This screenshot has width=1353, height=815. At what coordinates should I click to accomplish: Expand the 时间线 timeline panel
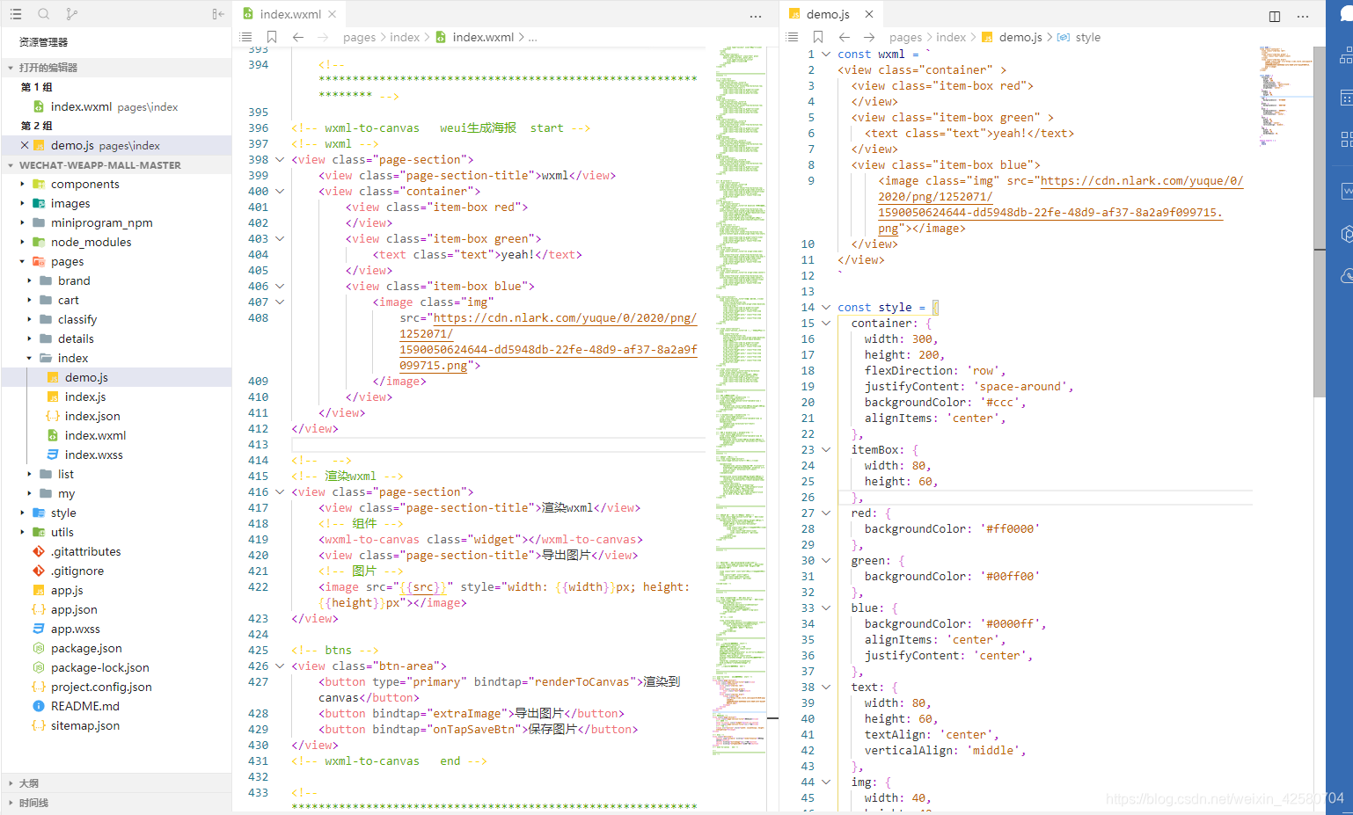click(116, 803)
